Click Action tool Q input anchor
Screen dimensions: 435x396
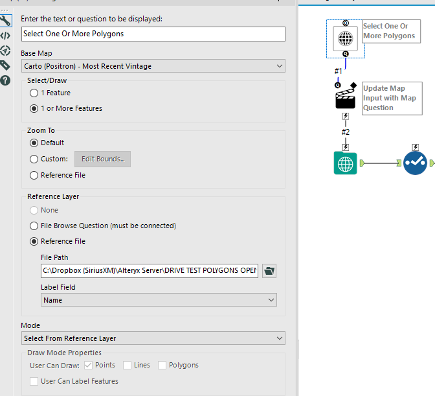coord(338,86)
